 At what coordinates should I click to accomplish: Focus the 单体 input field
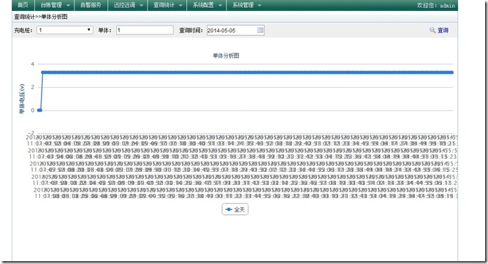tap(145, 30)
